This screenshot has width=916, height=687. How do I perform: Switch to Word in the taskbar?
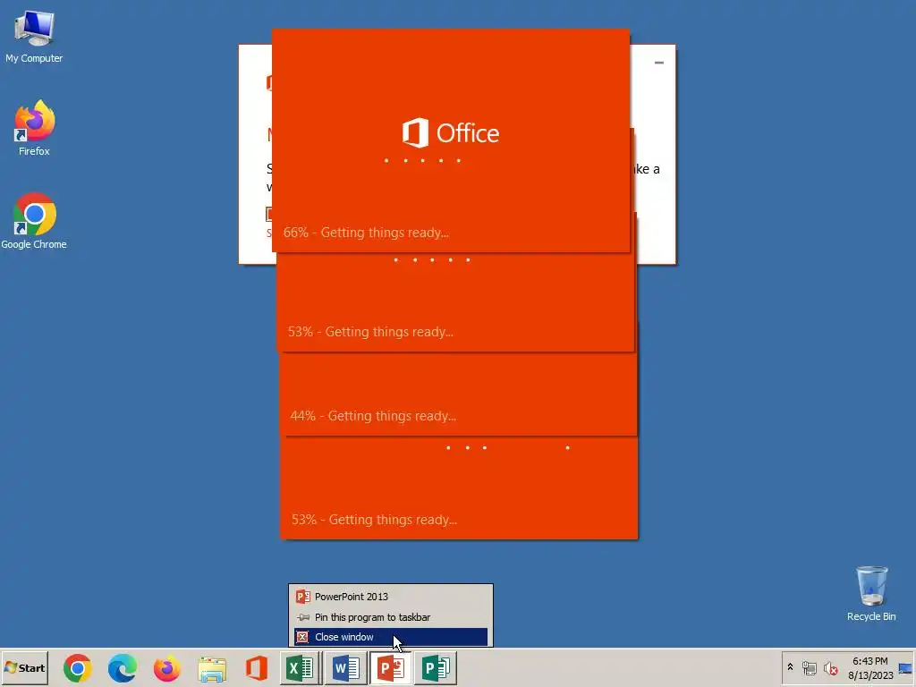click(345, 667)
